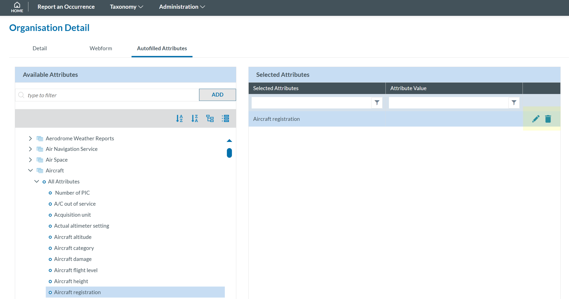Expand the Air Navigation Service node
Viewport: 569px width, 299px height.
coord(30,149)
